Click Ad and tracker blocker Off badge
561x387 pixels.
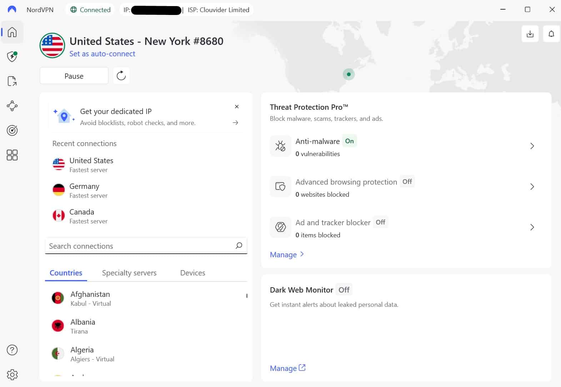tap(380, 222)
